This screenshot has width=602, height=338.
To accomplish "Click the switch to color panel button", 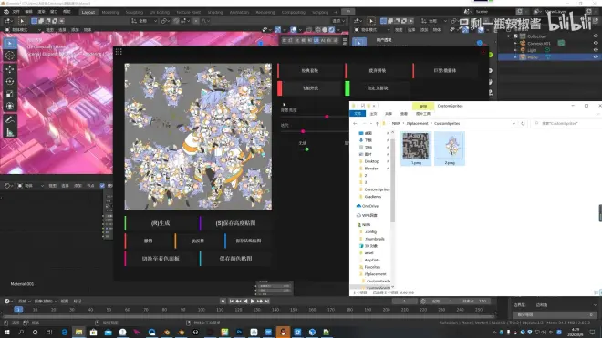I will point(161,259).
